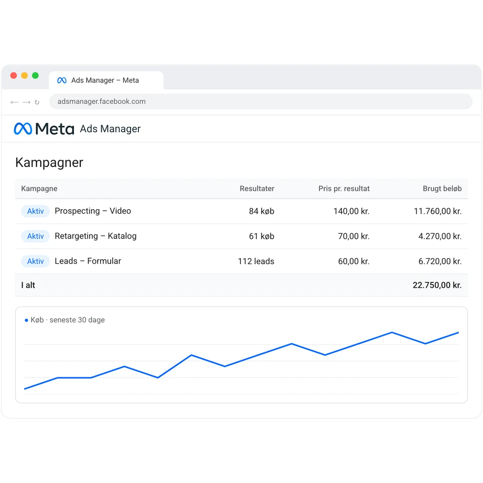483x483 pixels.
Task: Click the red close window button
Action: point(14,75)
